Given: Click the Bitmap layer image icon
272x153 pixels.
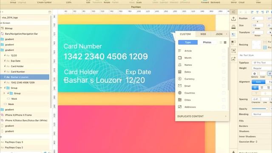Looking at the screenshot, I should tap(2, 28).
